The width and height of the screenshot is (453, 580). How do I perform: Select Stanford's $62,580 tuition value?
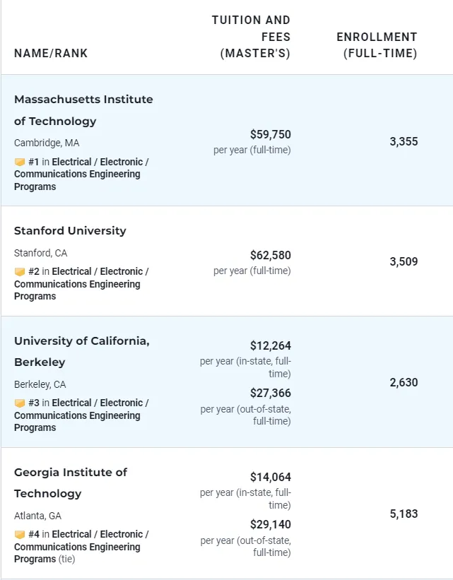(x=270, y=255)
